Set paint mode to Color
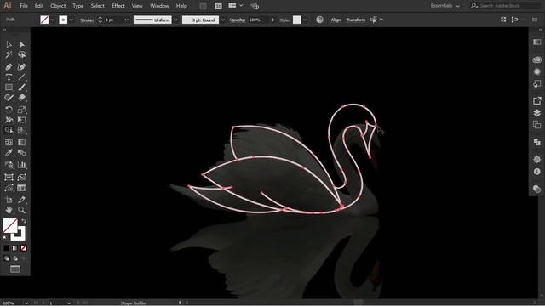Screen dimensions: 545x306 pyautogui.click(x=7, y=248)
